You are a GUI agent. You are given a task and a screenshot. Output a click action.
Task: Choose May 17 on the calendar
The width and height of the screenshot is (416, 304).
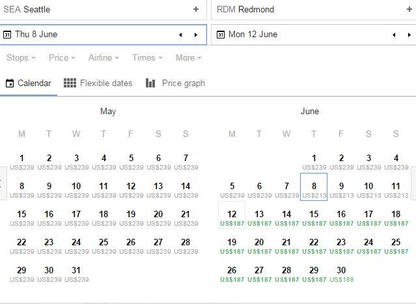pyautogui.click(x=76, y=218)
